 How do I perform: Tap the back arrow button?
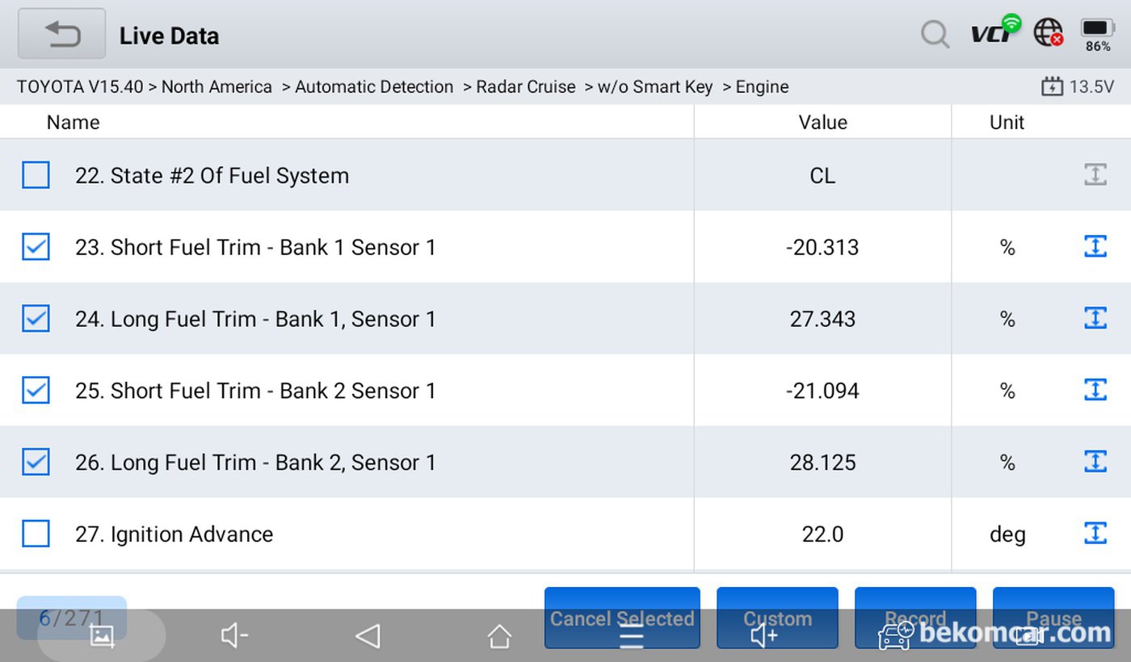click(x=61, y=34)
